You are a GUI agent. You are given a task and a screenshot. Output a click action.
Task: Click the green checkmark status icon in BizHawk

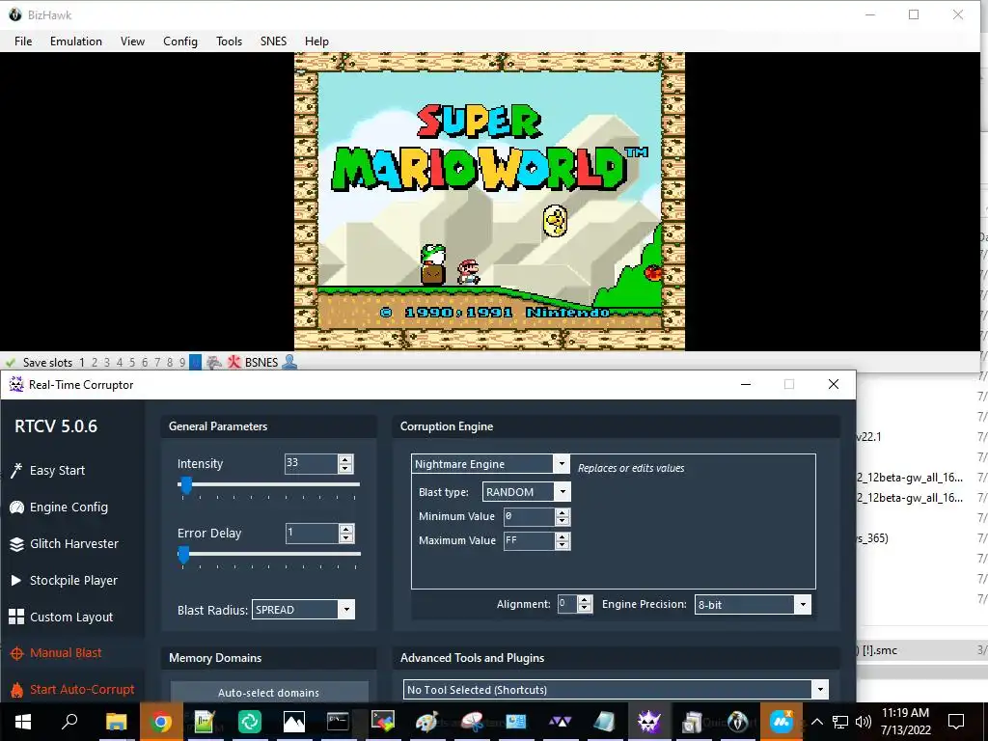pos(10,363)
